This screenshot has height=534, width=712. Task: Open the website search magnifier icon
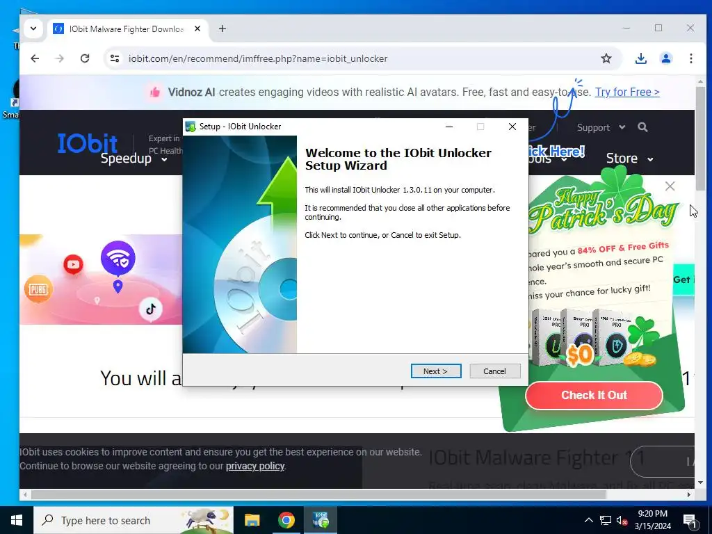(x=642, y=127)
